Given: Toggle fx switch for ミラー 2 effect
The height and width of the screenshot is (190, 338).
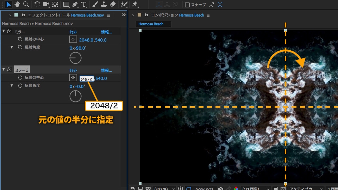Looking at the screenshot, I should point(9,69).
